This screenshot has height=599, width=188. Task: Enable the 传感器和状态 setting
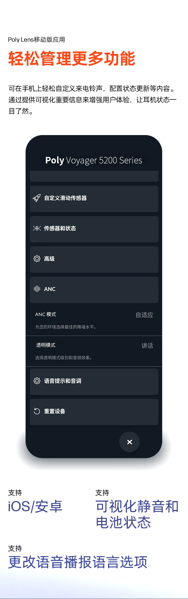[94, 229]
